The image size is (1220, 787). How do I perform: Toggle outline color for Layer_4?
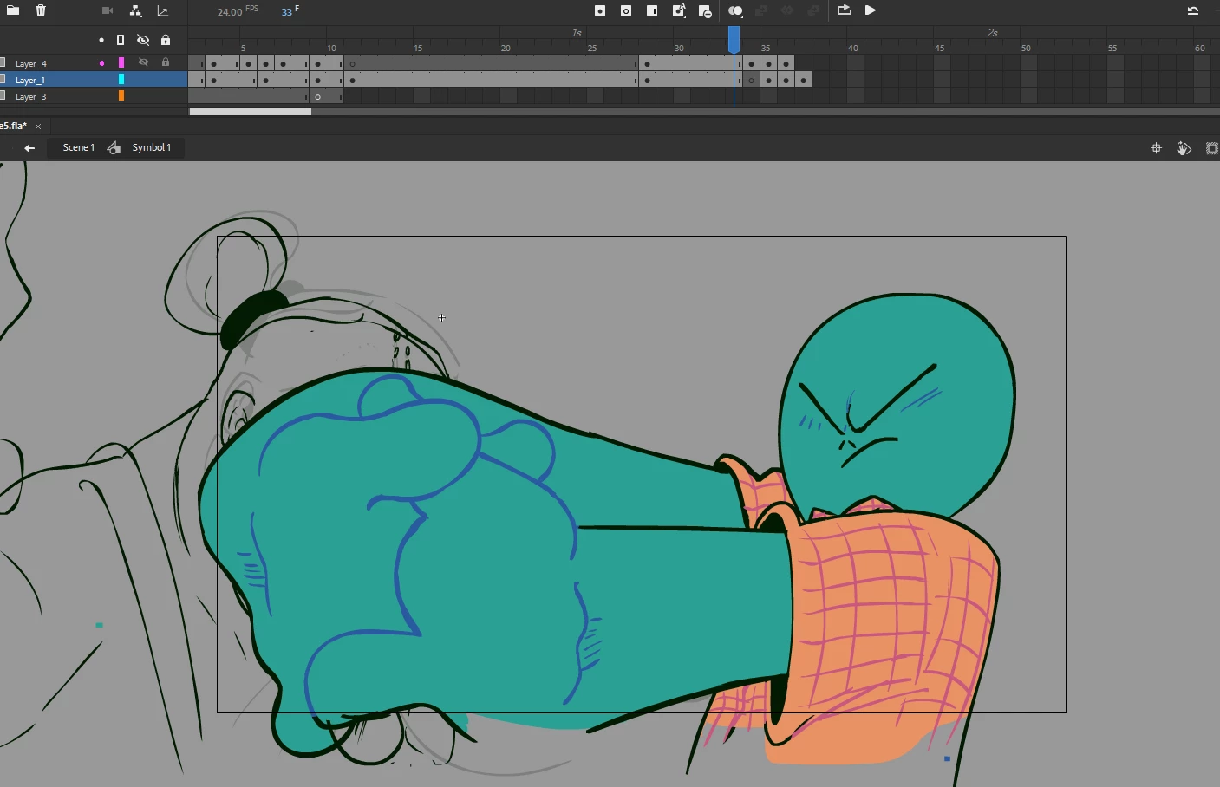pyautogui.click(x=121, y=62)
